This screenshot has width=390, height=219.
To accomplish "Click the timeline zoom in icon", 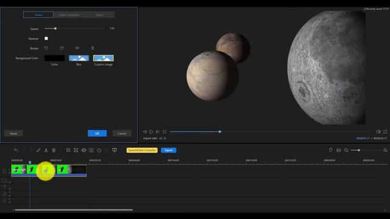I will pyautogui.click(x=385, y=150).
